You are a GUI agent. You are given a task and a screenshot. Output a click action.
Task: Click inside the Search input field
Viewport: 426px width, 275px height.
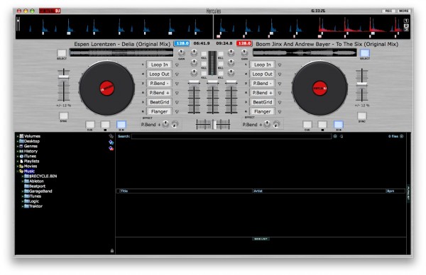[231, 136]
